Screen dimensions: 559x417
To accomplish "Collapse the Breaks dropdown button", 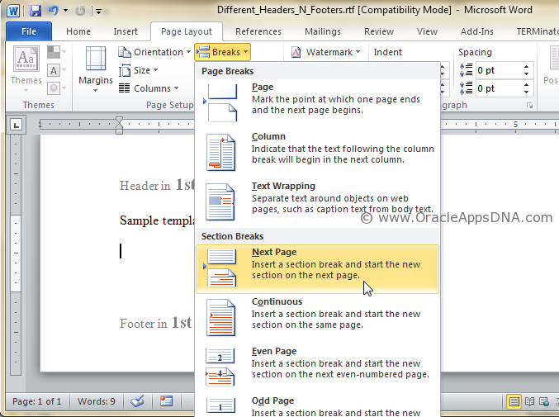I will pos(223,52).
